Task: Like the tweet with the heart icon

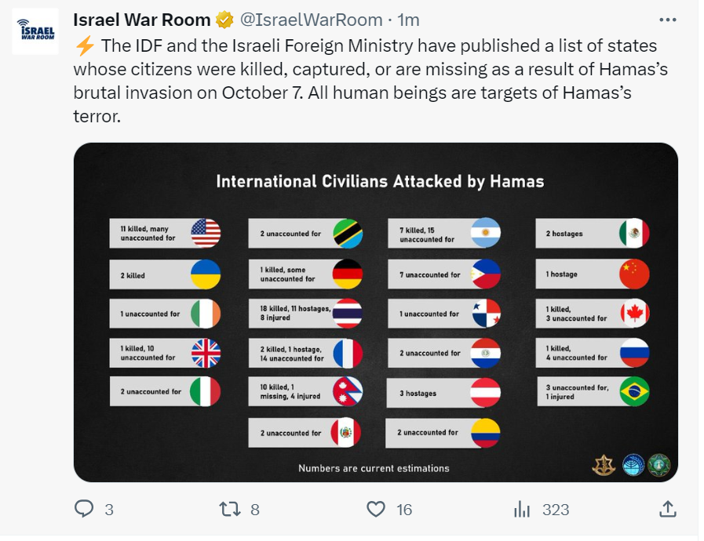Action: tap(376, 509)
